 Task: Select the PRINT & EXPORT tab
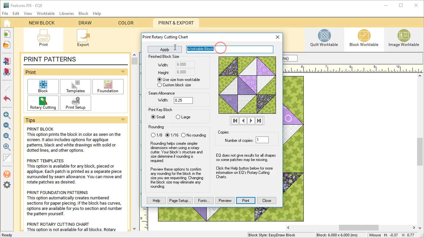176,23
